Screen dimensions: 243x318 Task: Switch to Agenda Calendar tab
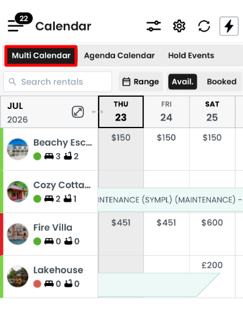coord(119,55)
